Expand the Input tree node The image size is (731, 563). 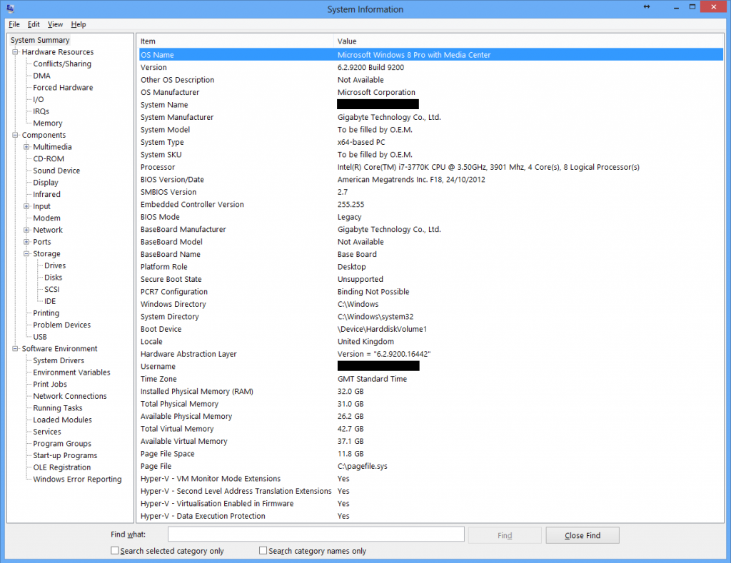(x=26, y=206)
